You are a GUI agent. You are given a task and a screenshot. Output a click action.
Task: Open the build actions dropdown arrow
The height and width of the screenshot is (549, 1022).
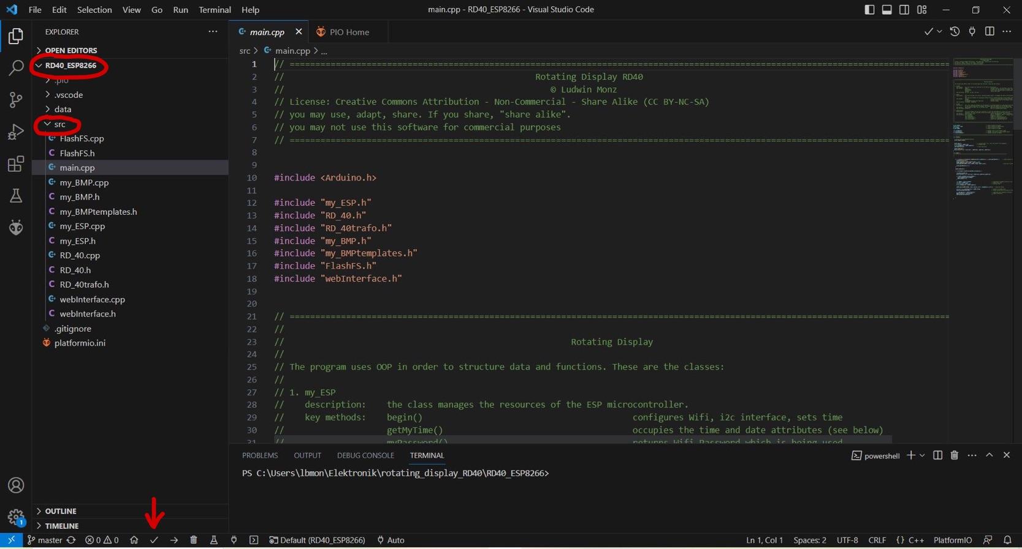tap(939, 32)
